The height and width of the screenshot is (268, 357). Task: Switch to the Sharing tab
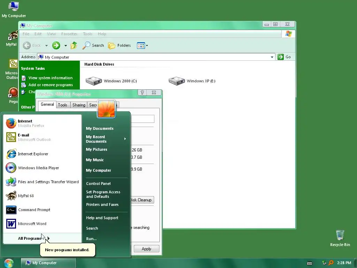click(79, 105)
